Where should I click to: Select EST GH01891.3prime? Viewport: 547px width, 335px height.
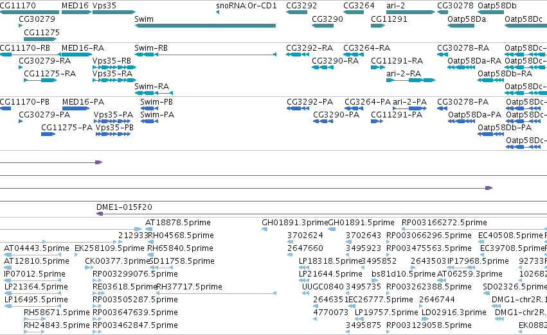[x=295, y=223]
